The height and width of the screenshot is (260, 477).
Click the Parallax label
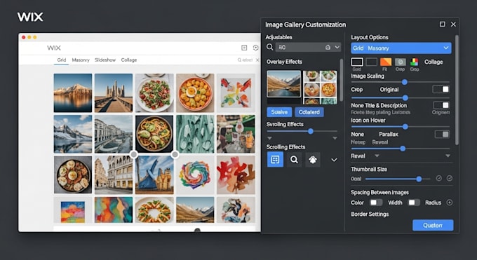389,134
